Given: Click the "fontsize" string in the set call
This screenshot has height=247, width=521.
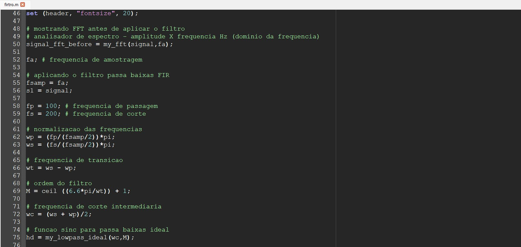Looking at the screenshot, I should point(95,13).
